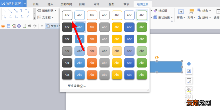Switch to the 开始 tab
The width and height of the screenshot is (220, 110).
coord(36,4)
